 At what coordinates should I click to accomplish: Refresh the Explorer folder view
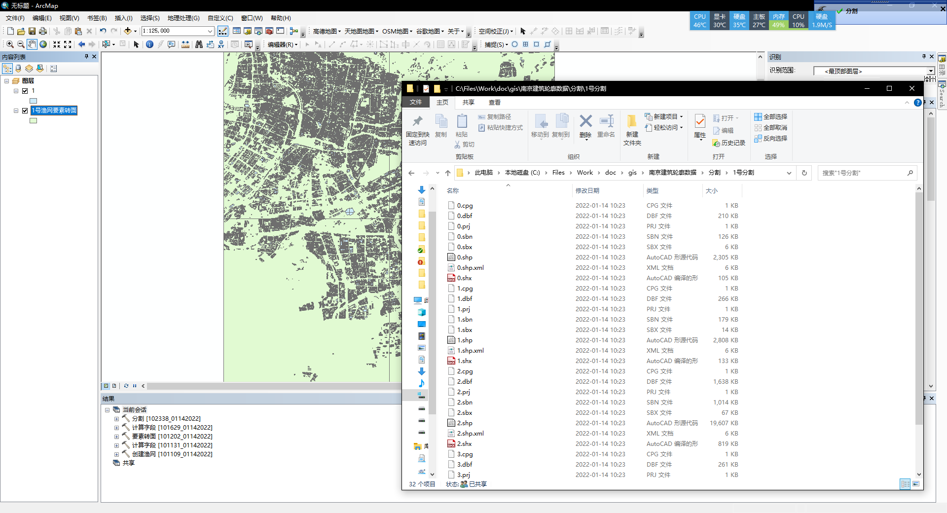click(804, 173)
